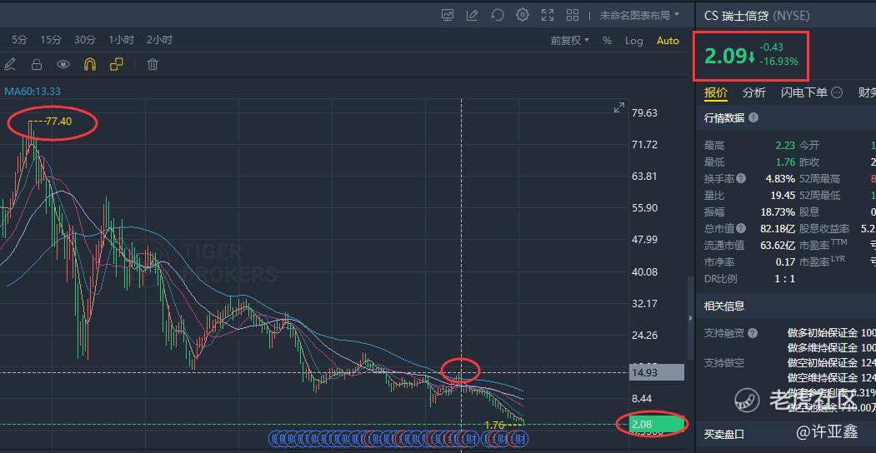Toggle percent scale % option
This screenshot has width=876, height=453.
point(608,41)
